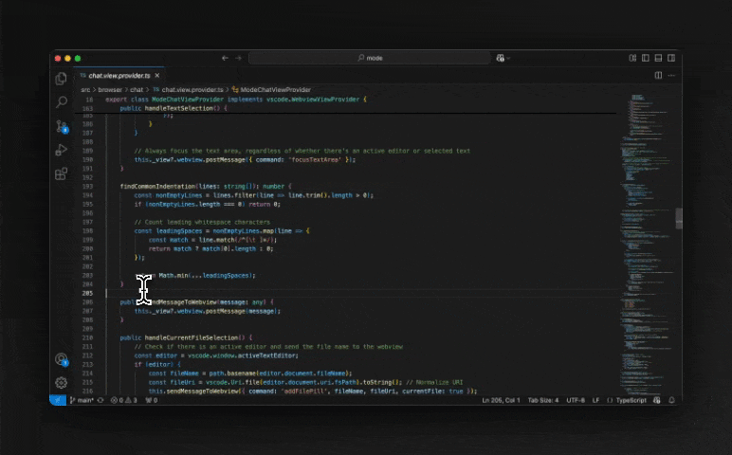Screen dimensions: 732x455
Task: Click 'if (editor) {' on line 213
Action: pos(157,364)
